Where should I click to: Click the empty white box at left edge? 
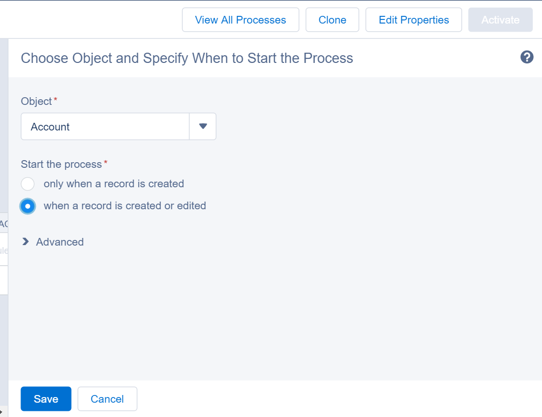(x=4, y=280)
